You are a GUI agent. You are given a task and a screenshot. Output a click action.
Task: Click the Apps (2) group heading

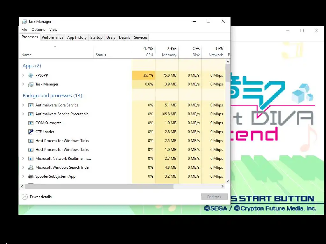click(x=32, y=66)
